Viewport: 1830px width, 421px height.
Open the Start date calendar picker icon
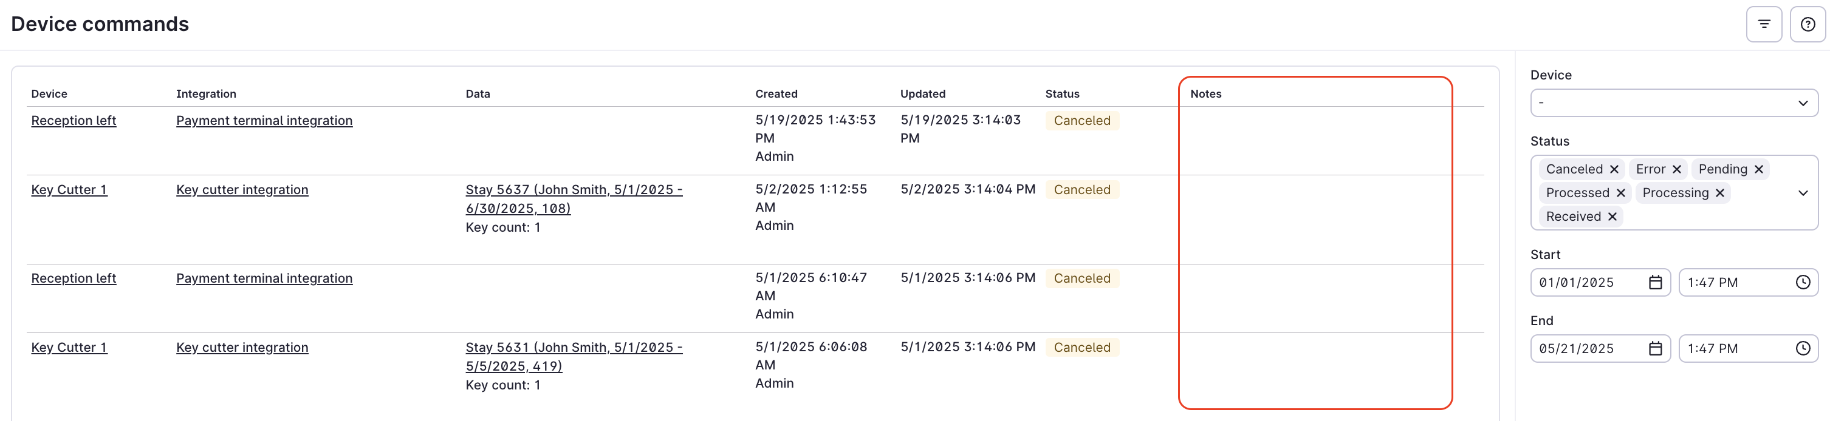point(1655,282)
